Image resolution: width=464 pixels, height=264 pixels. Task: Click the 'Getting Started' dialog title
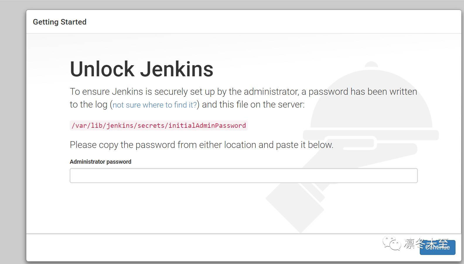tap(59, 22)
